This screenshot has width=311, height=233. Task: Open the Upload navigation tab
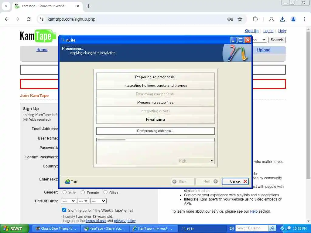tap(264, 50)
